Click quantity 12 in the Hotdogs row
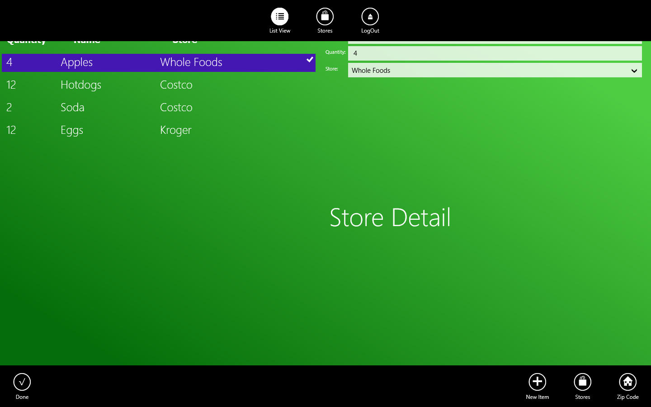 (x=11, y=85)
